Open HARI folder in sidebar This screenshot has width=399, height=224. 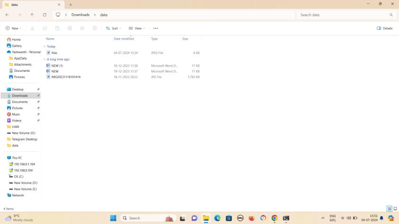[16, 127]
